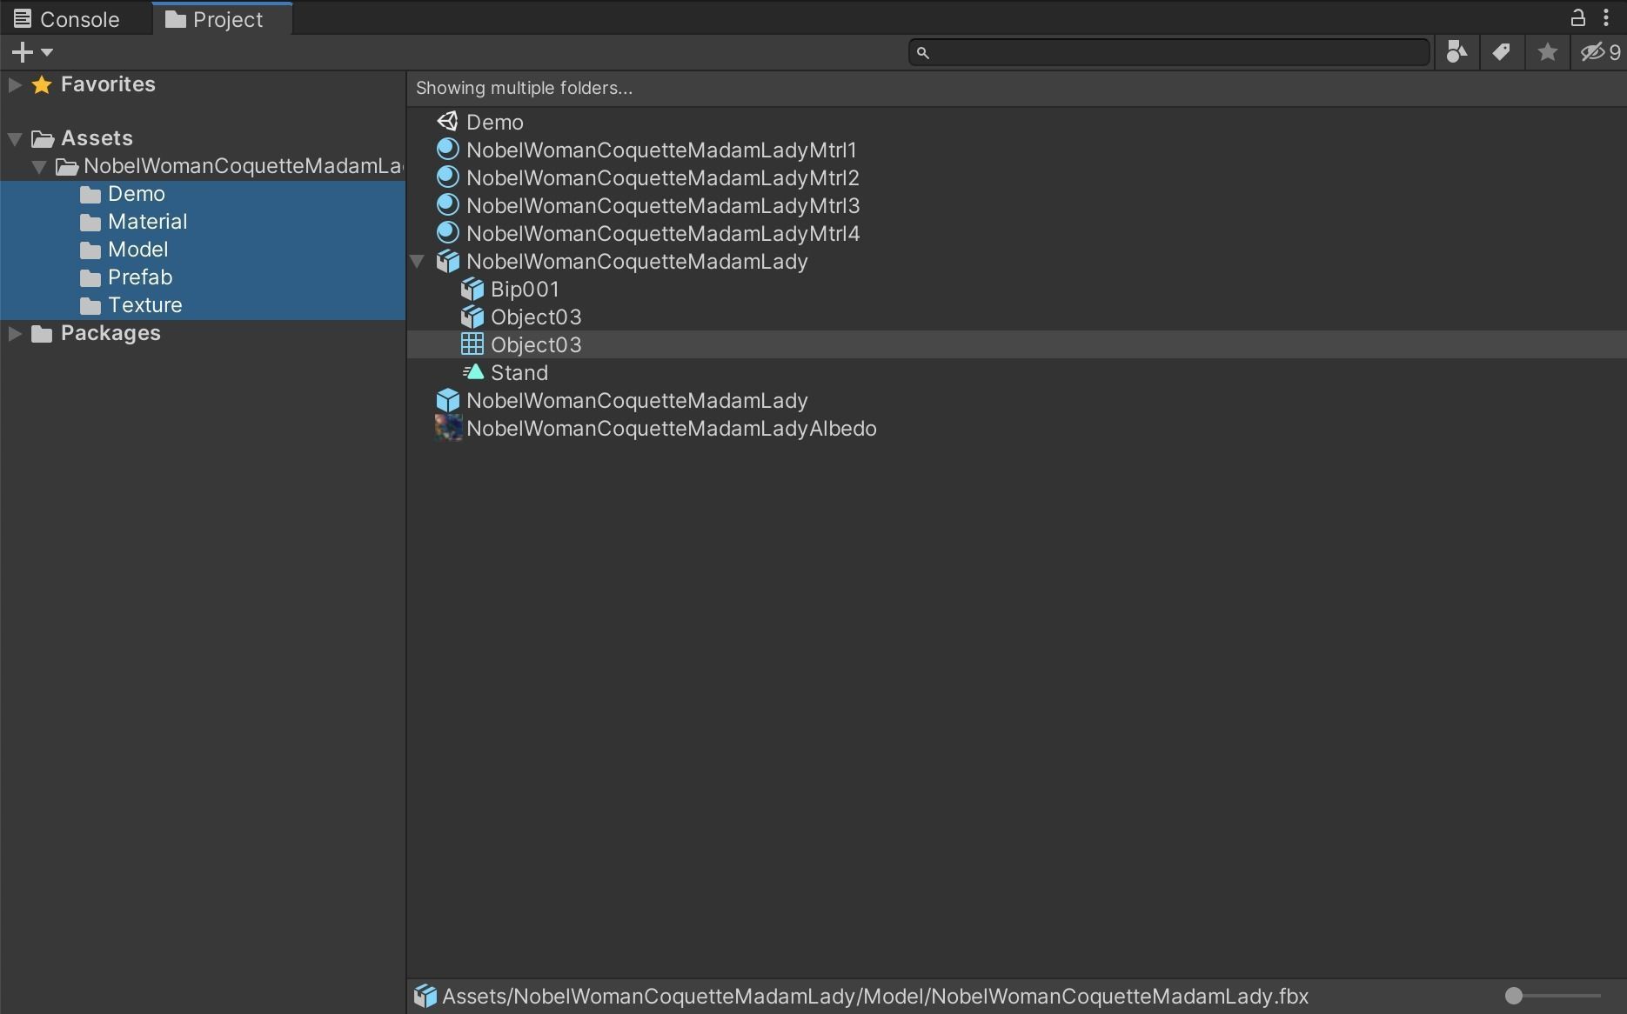The image size is (1627, 1014).
Task: Click the Material folder icon
Action: 90,222
